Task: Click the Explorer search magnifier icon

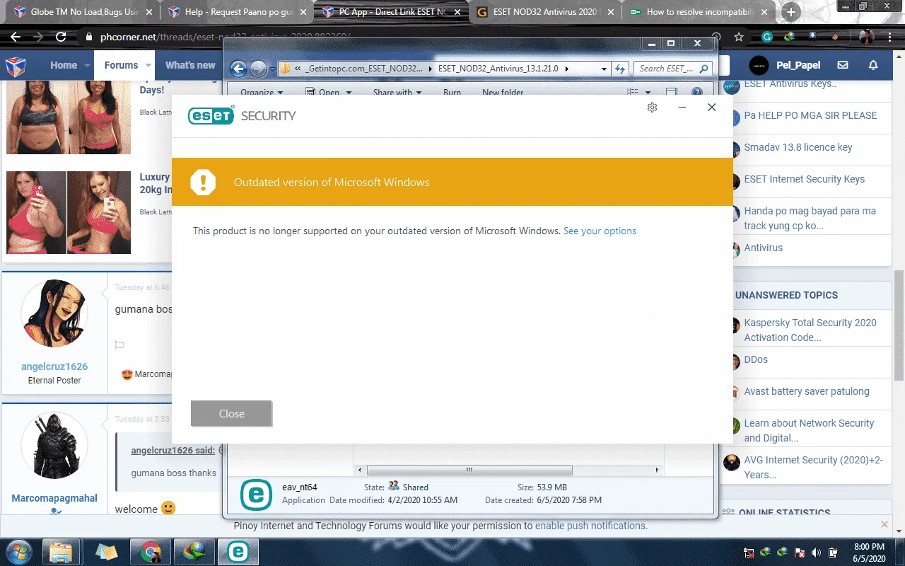Action: [x=703, y=69]
